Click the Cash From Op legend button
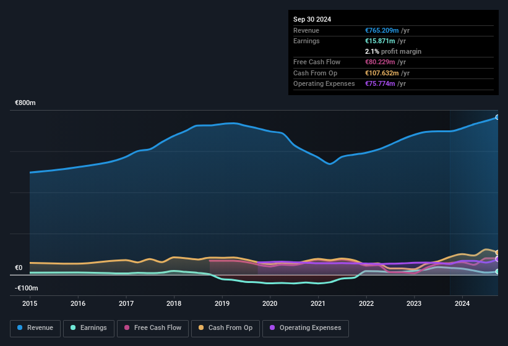Viewport: 508px width, 346px height. [225, 327]
